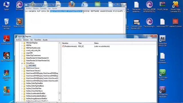Open Favoritos menu in Registry Editor
This screenshot has width=183, height=103.
pos(38,40)
